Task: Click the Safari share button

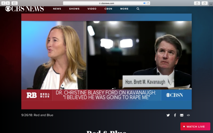Action: [x=197, y=3]
